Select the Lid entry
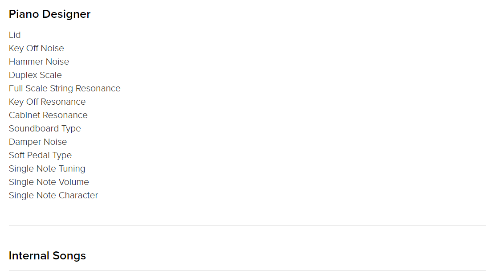The image size is (486, 279). [15, 35]
